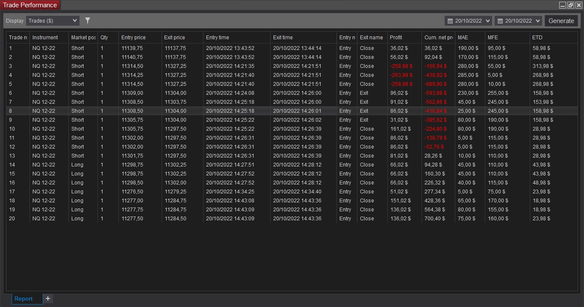Image resolution: width=584 pixels, height=307 pixels.
Task: Sort by Qty column header
Action: pos(108,38)
